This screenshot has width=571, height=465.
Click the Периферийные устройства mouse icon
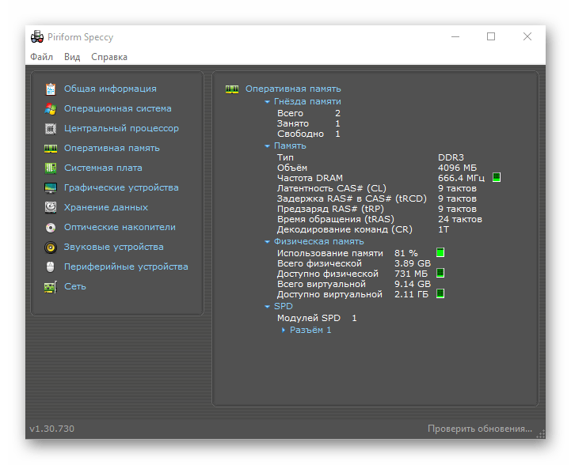(x=51, y=267)
